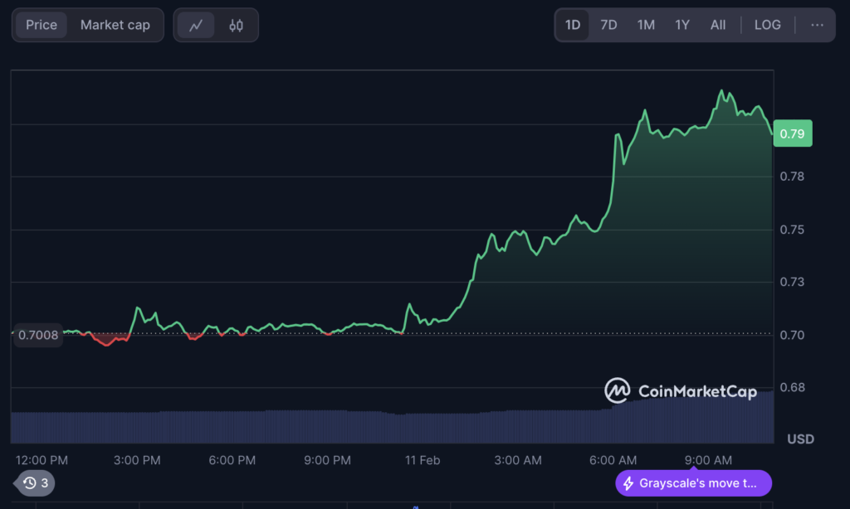The image size is (850, 509).
Task: Switch to the Market cap view
Action: pos(115,25)
